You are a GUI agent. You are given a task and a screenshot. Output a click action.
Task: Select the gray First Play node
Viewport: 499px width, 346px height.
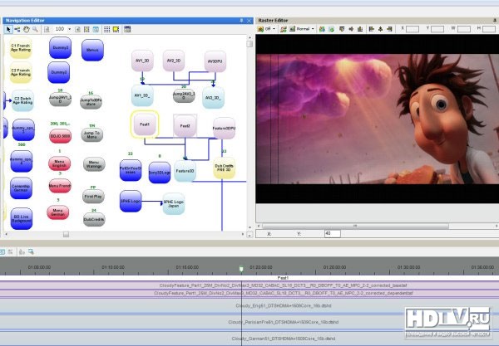click(93, 197)
